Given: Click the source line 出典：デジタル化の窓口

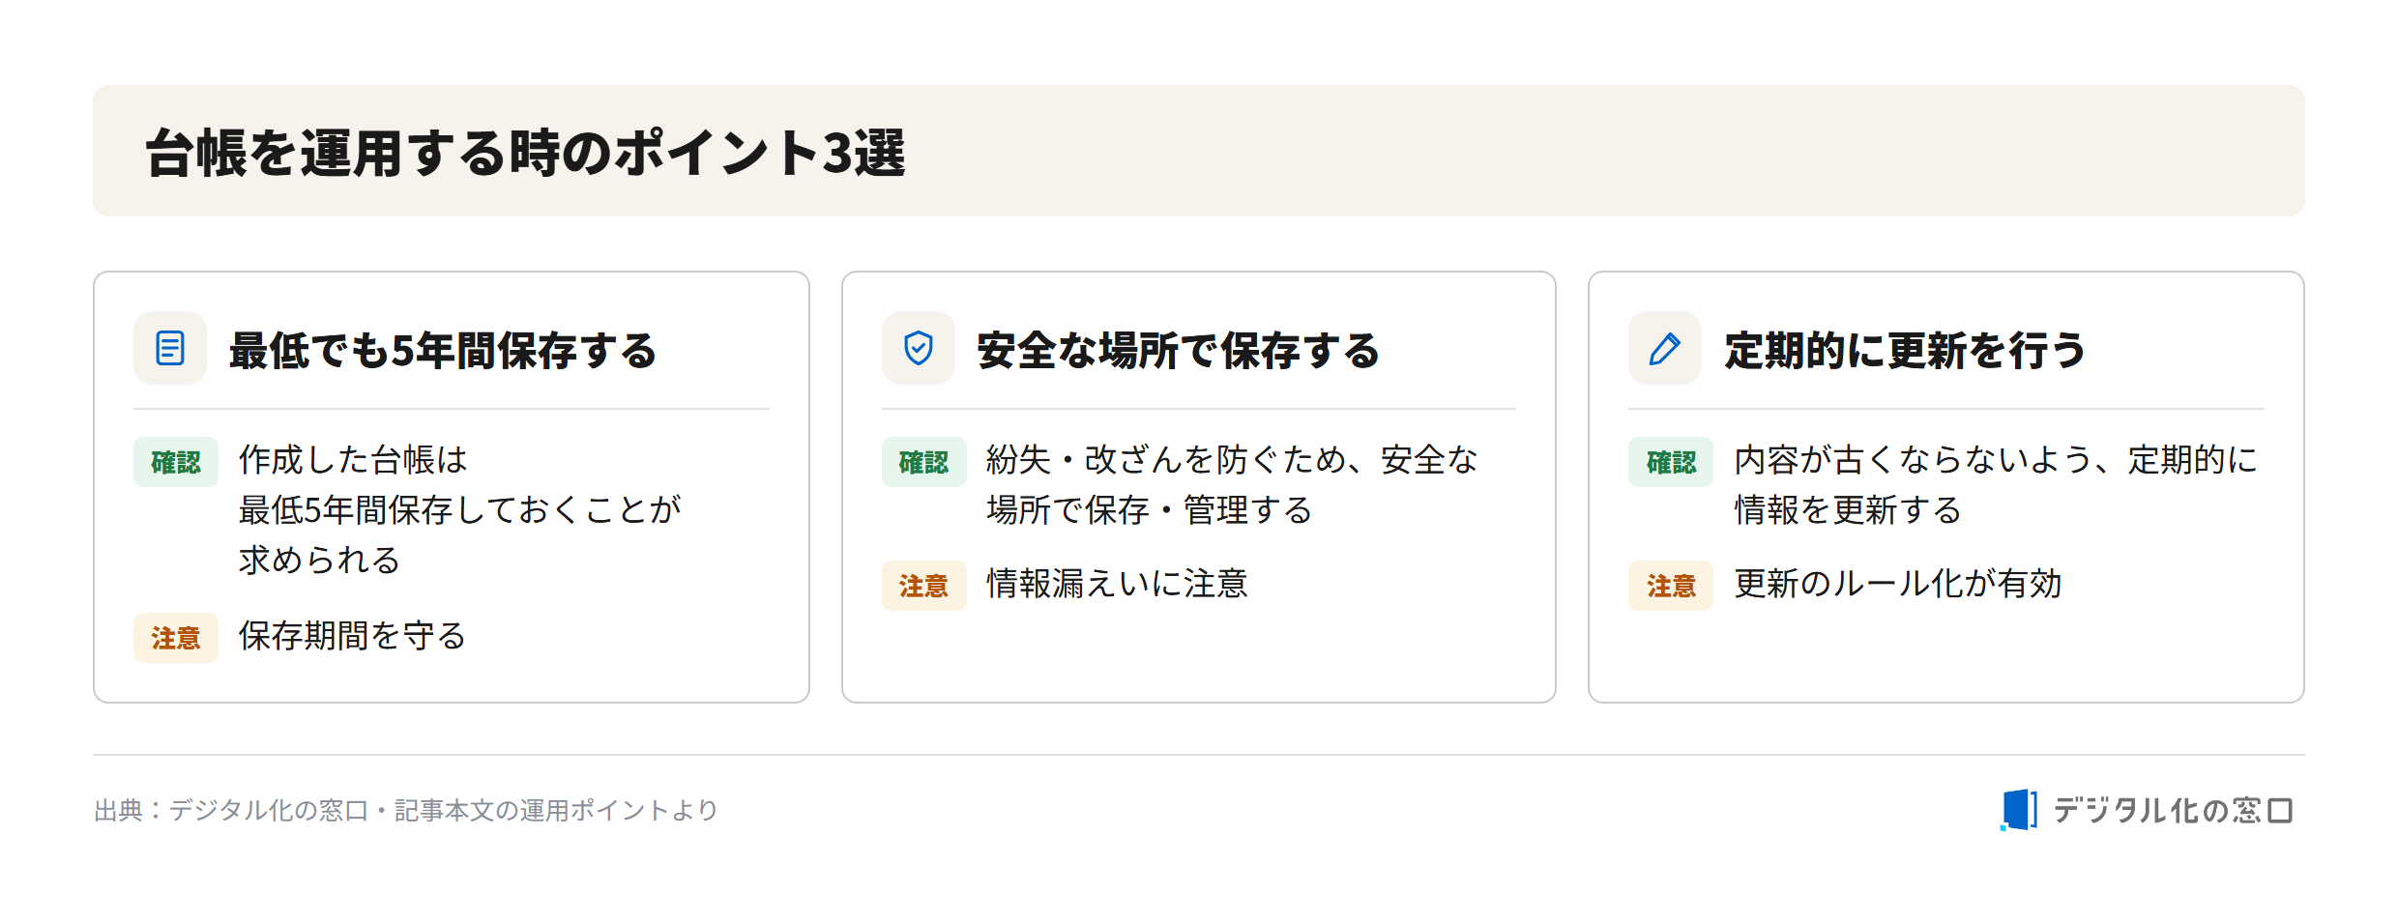Looking at the screenshot, I should [x=406, y=810].
